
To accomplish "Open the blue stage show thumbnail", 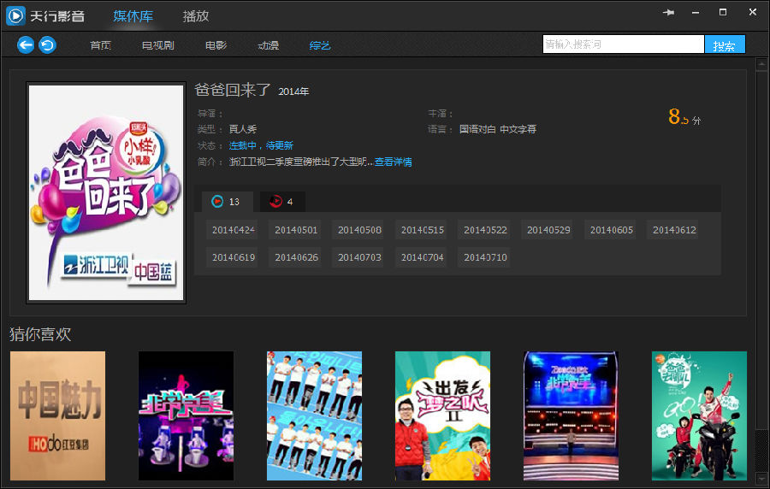I will coord(572,416).
